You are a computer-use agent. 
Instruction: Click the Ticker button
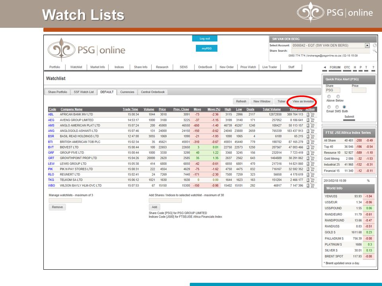[x=281, y=101]
